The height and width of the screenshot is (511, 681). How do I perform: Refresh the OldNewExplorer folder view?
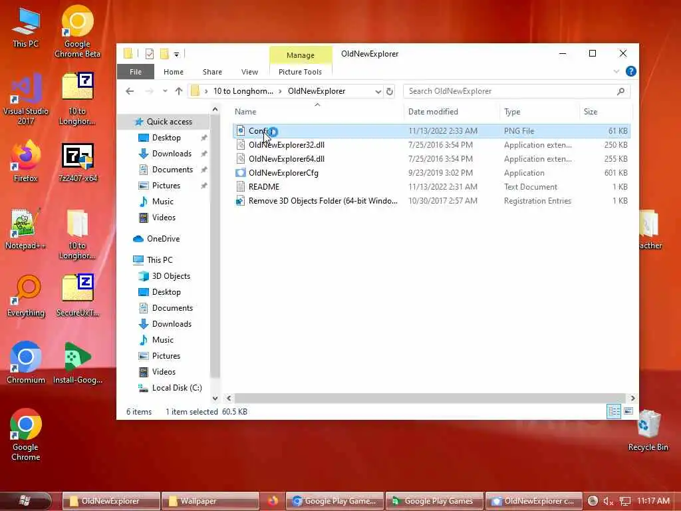[x=390, y=91]
